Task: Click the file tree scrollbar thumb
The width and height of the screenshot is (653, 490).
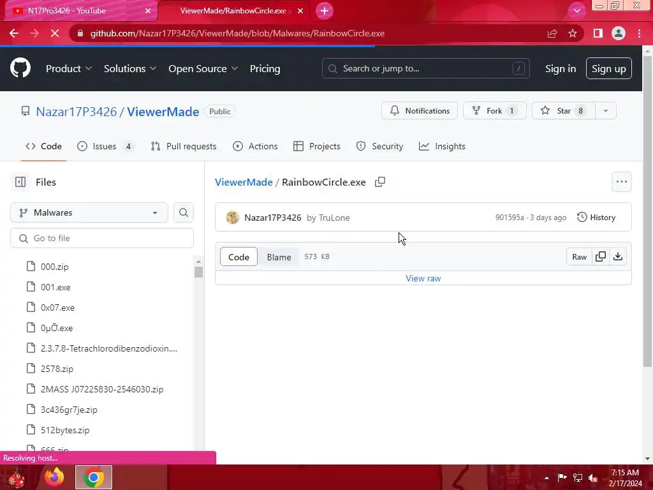Action: click(x=199, y=272)
